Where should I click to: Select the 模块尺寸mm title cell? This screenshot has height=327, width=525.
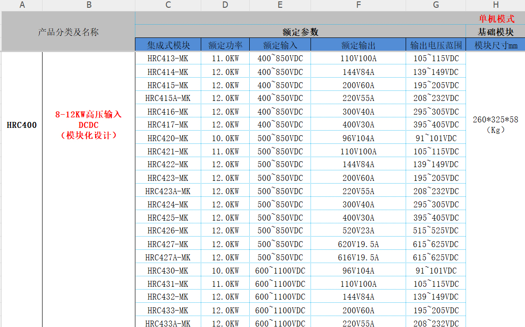tap(495, 45)
